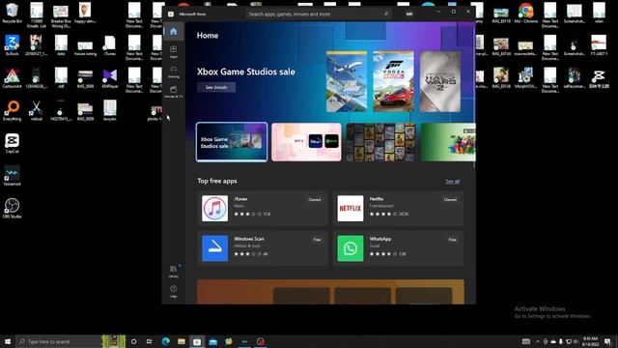Open the Apps section in Store sidebar
Viewport: 618px width, 348px height.
174,51
